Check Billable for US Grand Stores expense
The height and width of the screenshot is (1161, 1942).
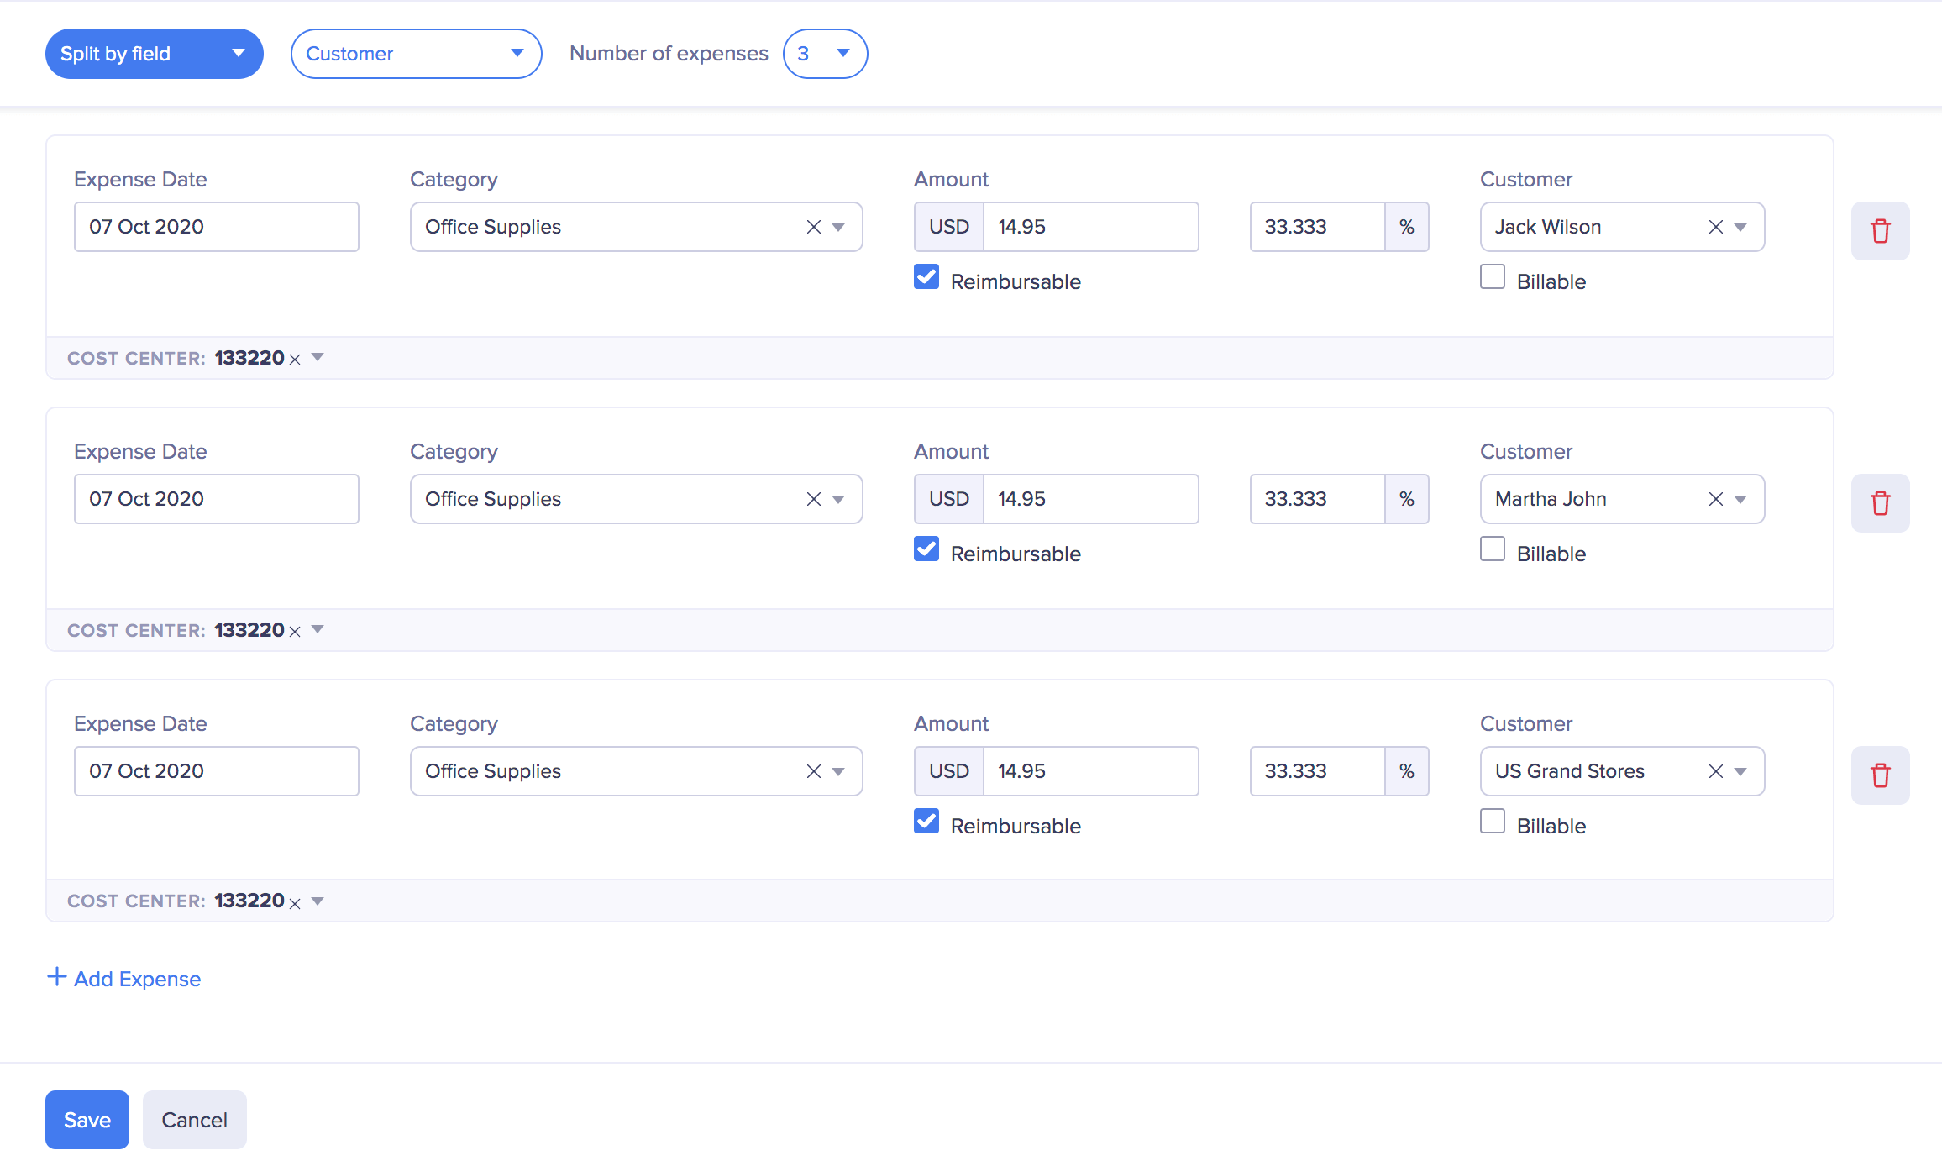pyautogui.click(x=1492, y=822)
